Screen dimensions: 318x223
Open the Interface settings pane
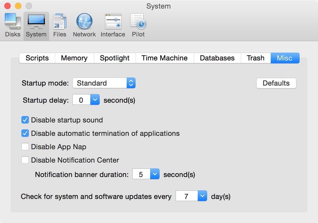coord(113,25)
